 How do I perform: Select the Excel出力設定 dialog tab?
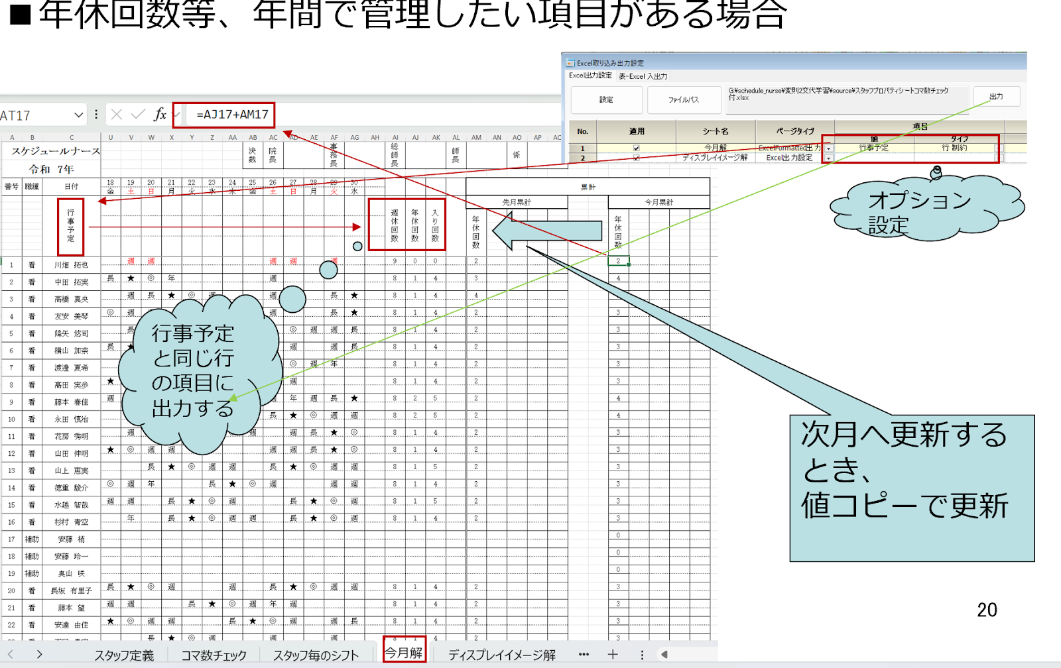[x=590, y=76]
